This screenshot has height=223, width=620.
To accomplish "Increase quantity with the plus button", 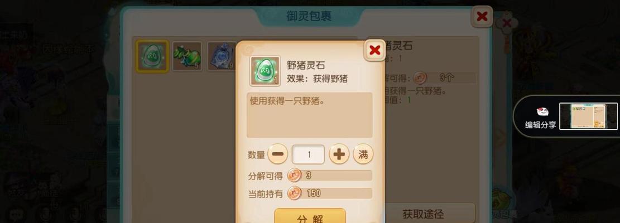I will point(339,154).
